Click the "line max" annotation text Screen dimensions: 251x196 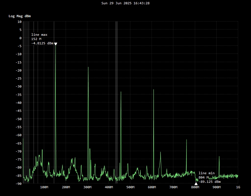click(39, 35)
